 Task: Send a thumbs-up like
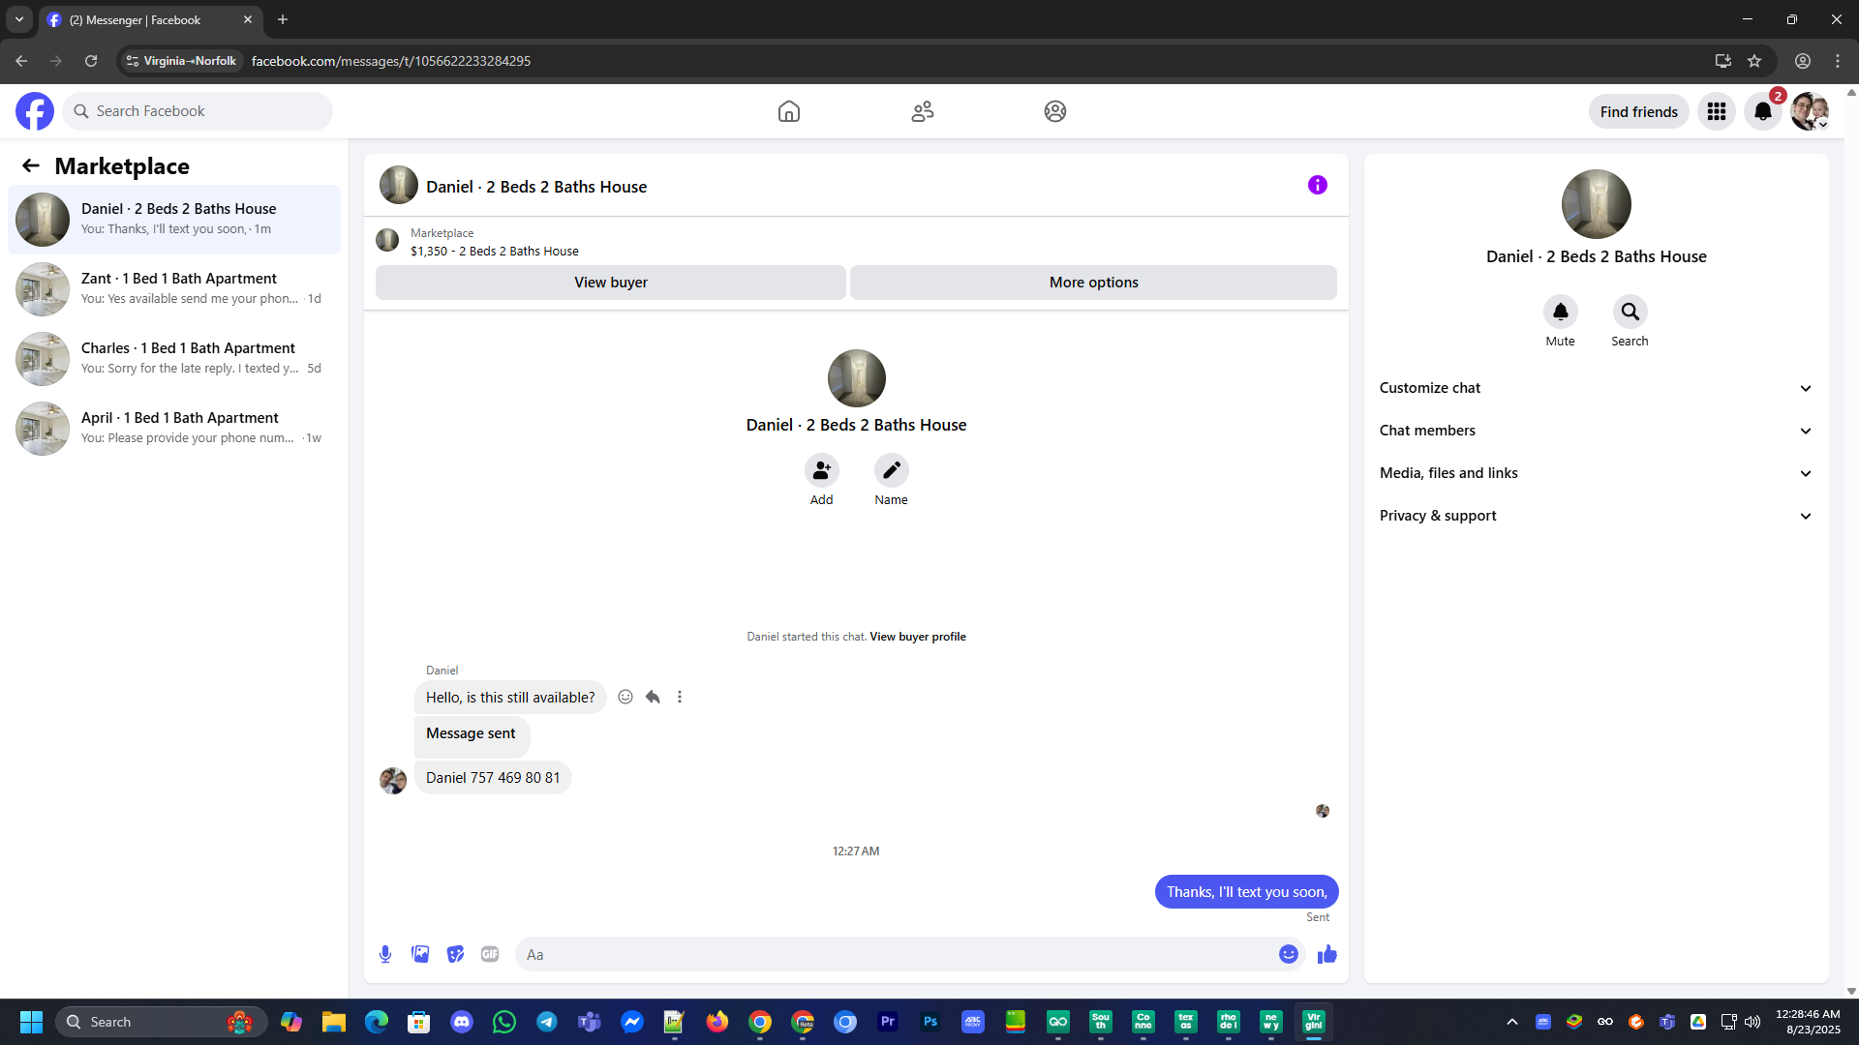(1326, 954)
